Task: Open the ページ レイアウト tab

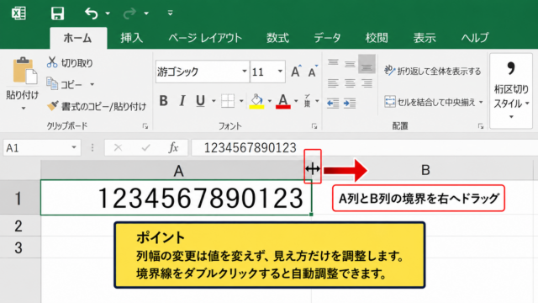Action: pos(205,37)
